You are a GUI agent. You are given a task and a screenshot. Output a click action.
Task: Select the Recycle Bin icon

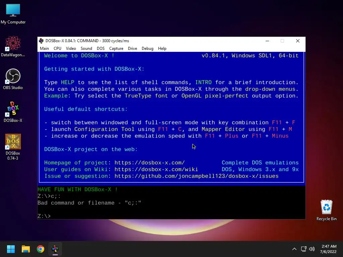coord(326,210)
